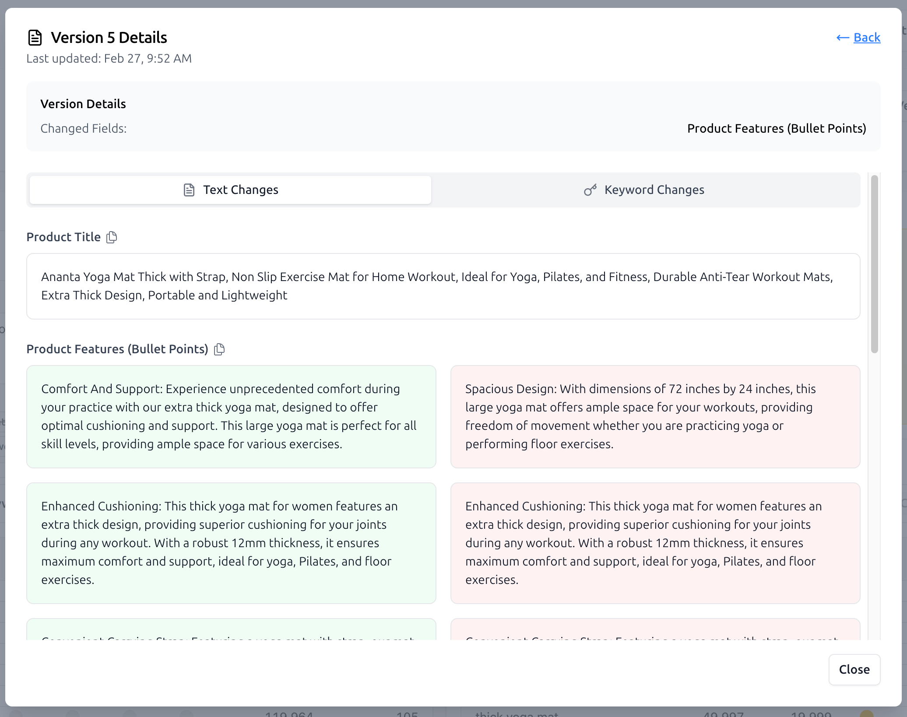The image size is (907, 717).
Task: Select the red Enhanced Cushioning card
Action: coord(656,543)
